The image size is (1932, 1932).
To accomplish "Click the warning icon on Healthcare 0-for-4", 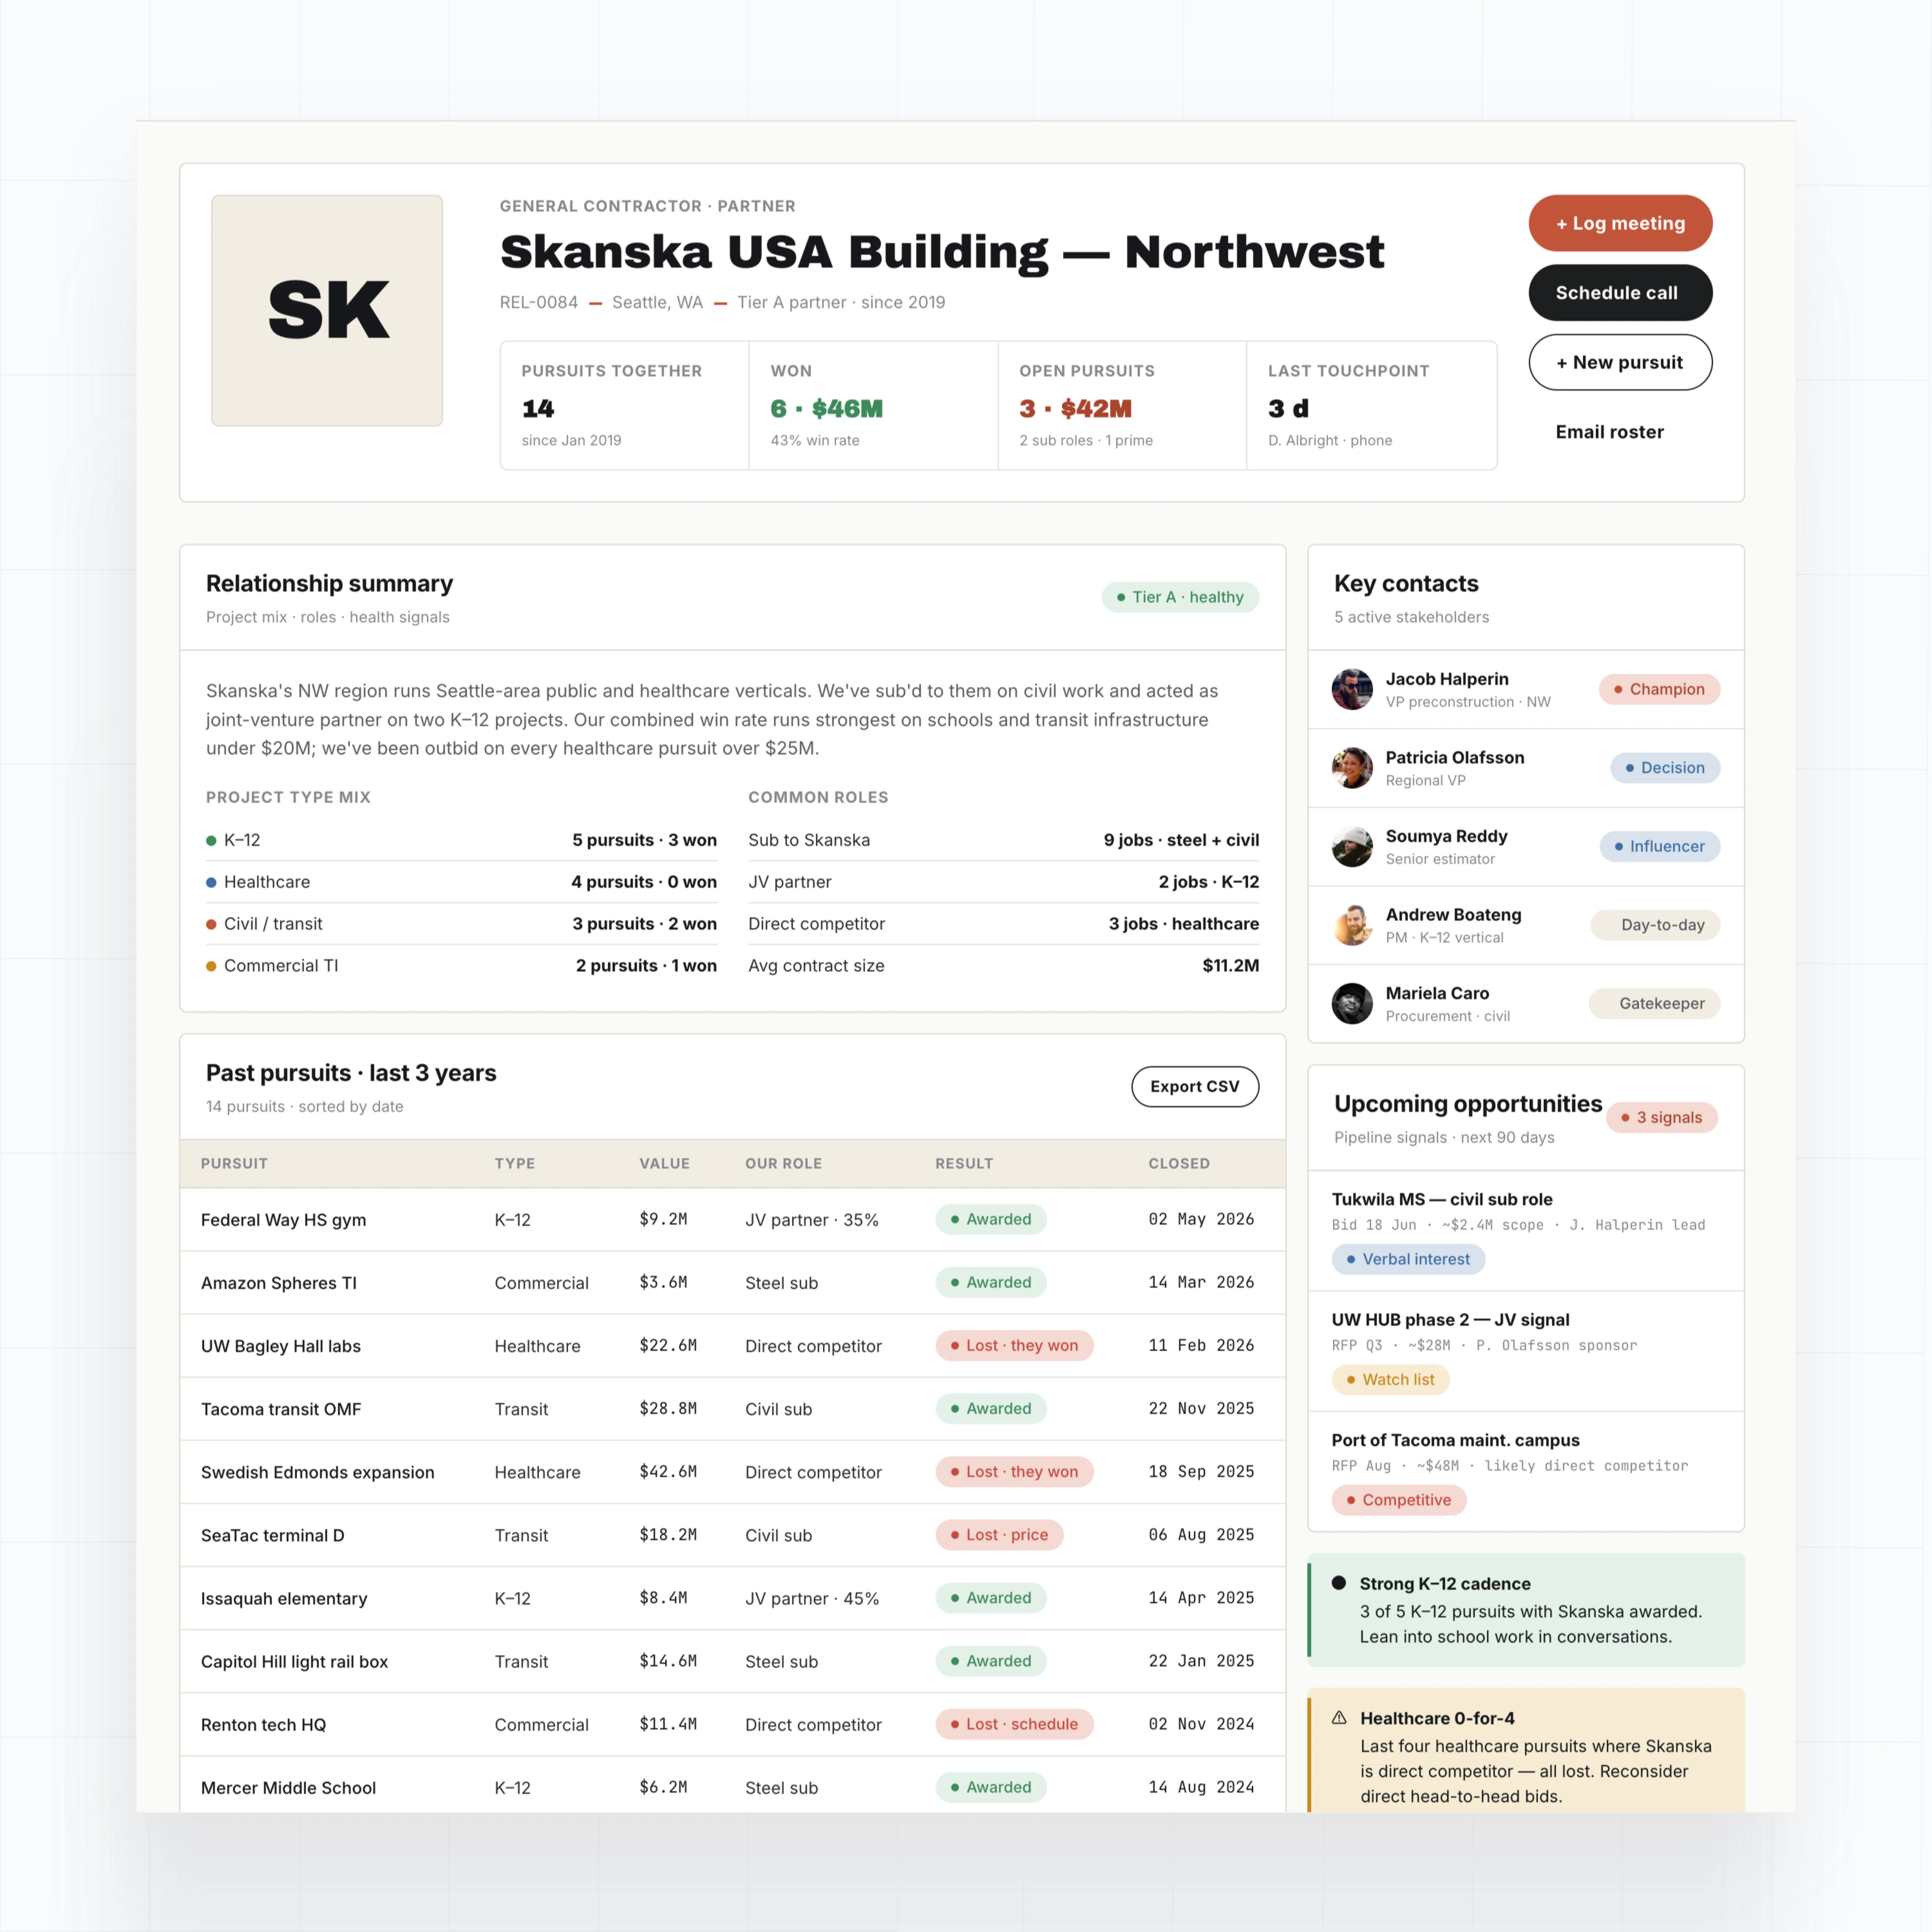I will click(x=1339, y=1718).
